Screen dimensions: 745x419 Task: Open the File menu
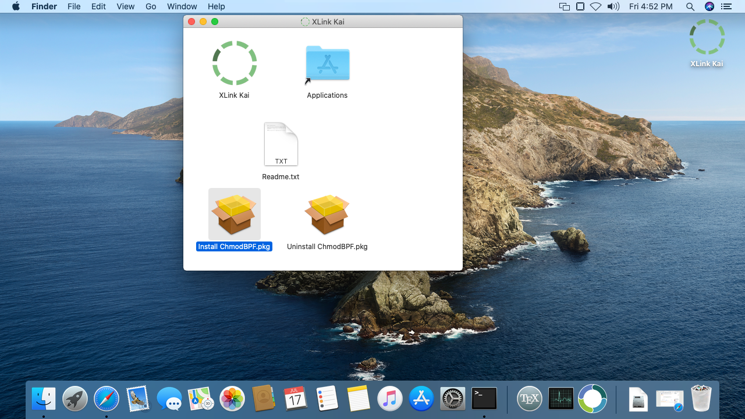[74, 6]
